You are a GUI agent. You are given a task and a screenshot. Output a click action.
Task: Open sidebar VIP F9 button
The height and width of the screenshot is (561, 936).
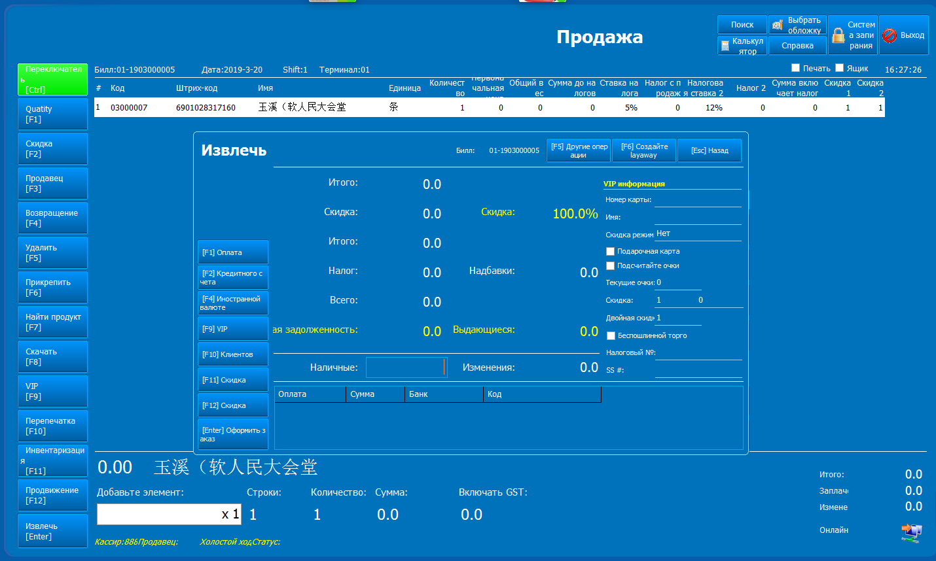(x=52, y=391)
